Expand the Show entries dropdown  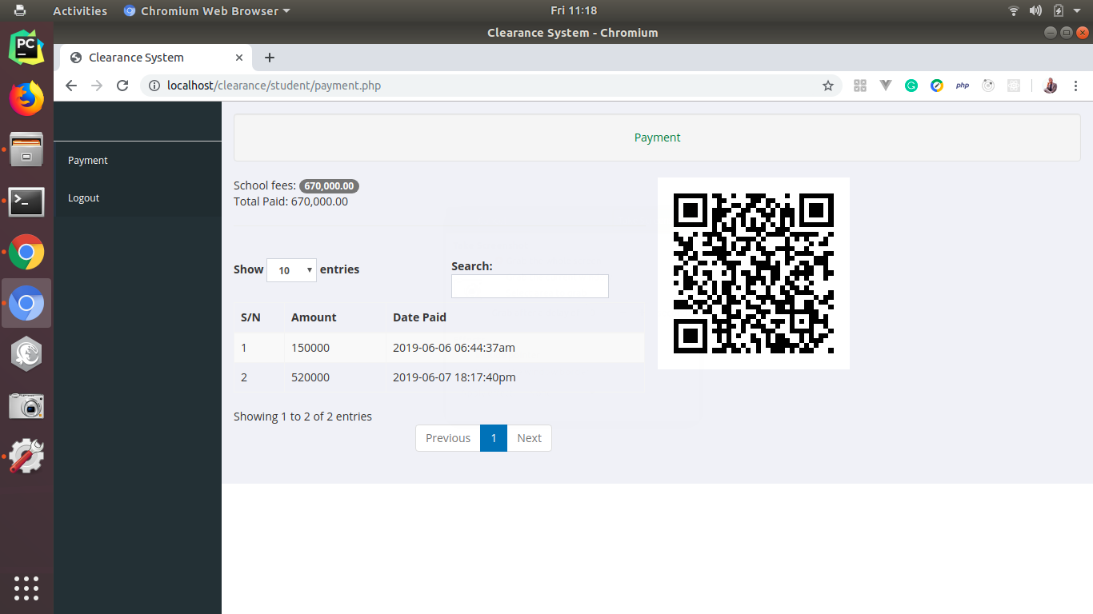[x=291, y=270]
